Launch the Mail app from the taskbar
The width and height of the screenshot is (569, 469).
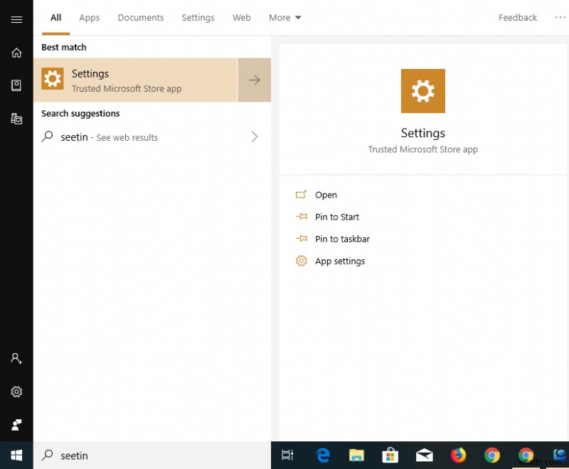coord(425,455)
